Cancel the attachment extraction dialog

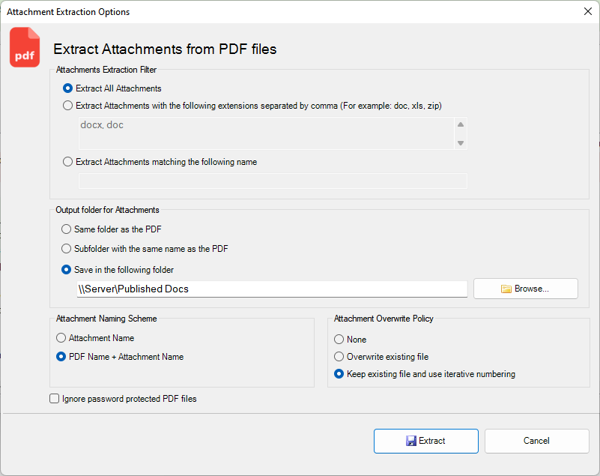(536, 441)
